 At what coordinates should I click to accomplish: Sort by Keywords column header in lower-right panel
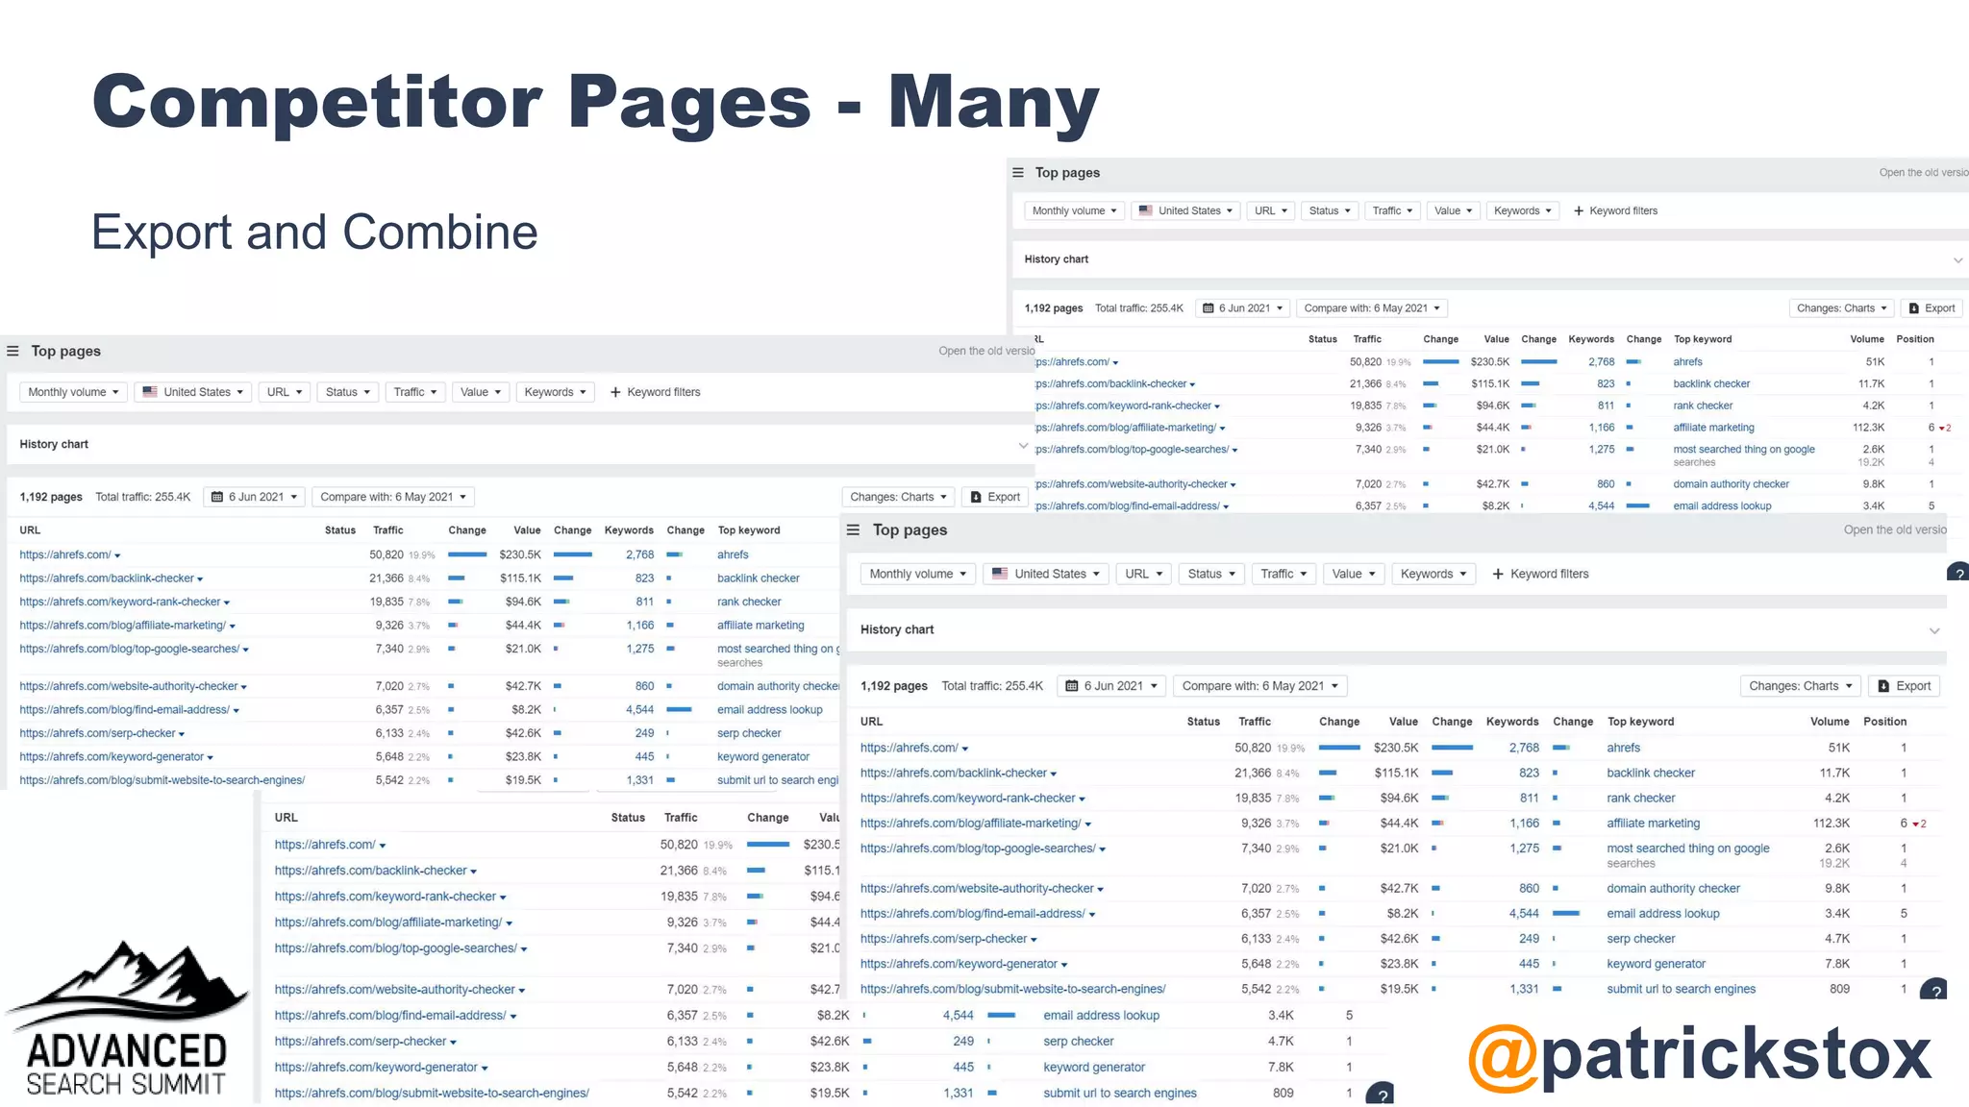1512,722
